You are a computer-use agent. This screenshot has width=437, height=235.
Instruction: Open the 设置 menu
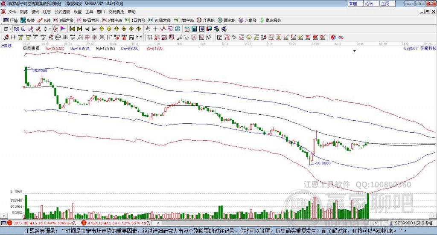[x=78, y=12]
